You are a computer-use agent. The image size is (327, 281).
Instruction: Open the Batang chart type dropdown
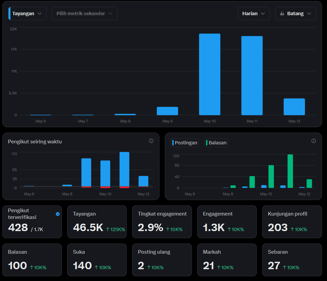point(296,13)
